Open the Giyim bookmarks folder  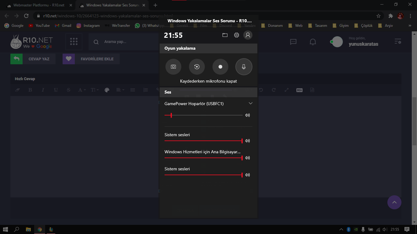(x=341, y=26)
